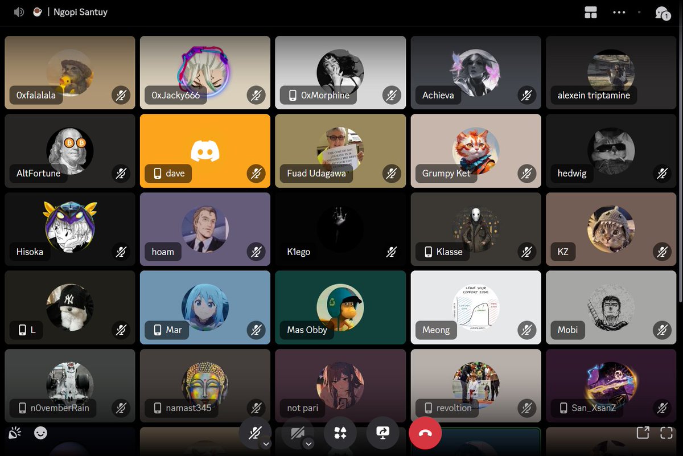683x456 pixels.
Task: Click the muted mic icon on K1ego's tile
Action: (392, 252)
